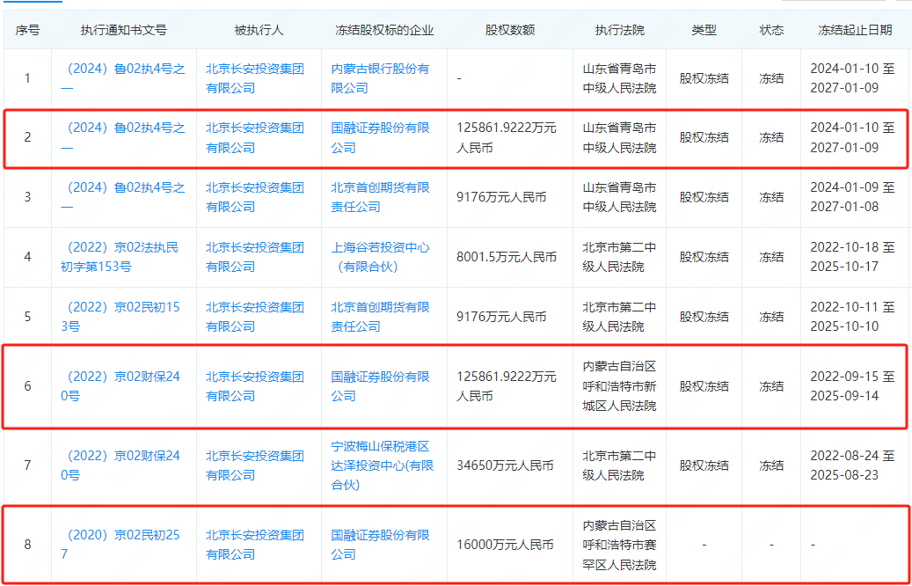
Task: Click the 类型 column header
Action: click(704, 30)
